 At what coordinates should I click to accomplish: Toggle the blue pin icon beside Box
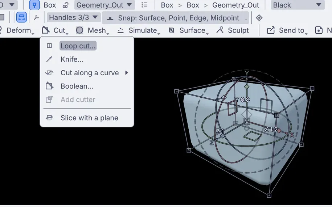[34, 5]
